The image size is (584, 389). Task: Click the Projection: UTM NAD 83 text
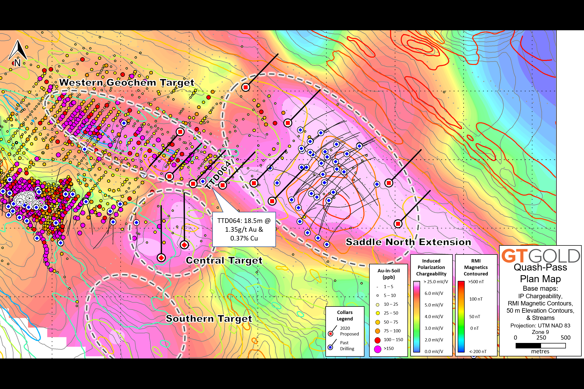click(x=540, y=326)
